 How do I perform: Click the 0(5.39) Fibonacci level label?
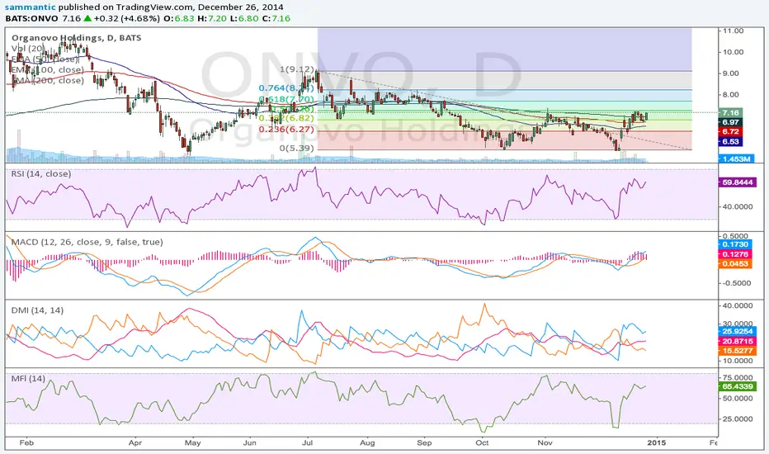coord(297,148)
